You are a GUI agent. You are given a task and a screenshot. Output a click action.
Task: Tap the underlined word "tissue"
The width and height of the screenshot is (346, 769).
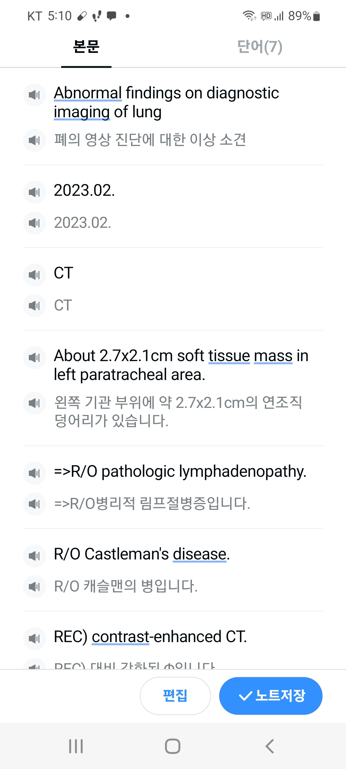tap(229, 356)
